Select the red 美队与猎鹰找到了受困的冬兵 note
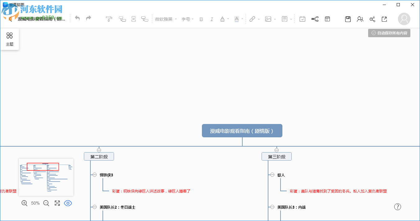Screen dimensions: 420x221 [x=338, y=191]
